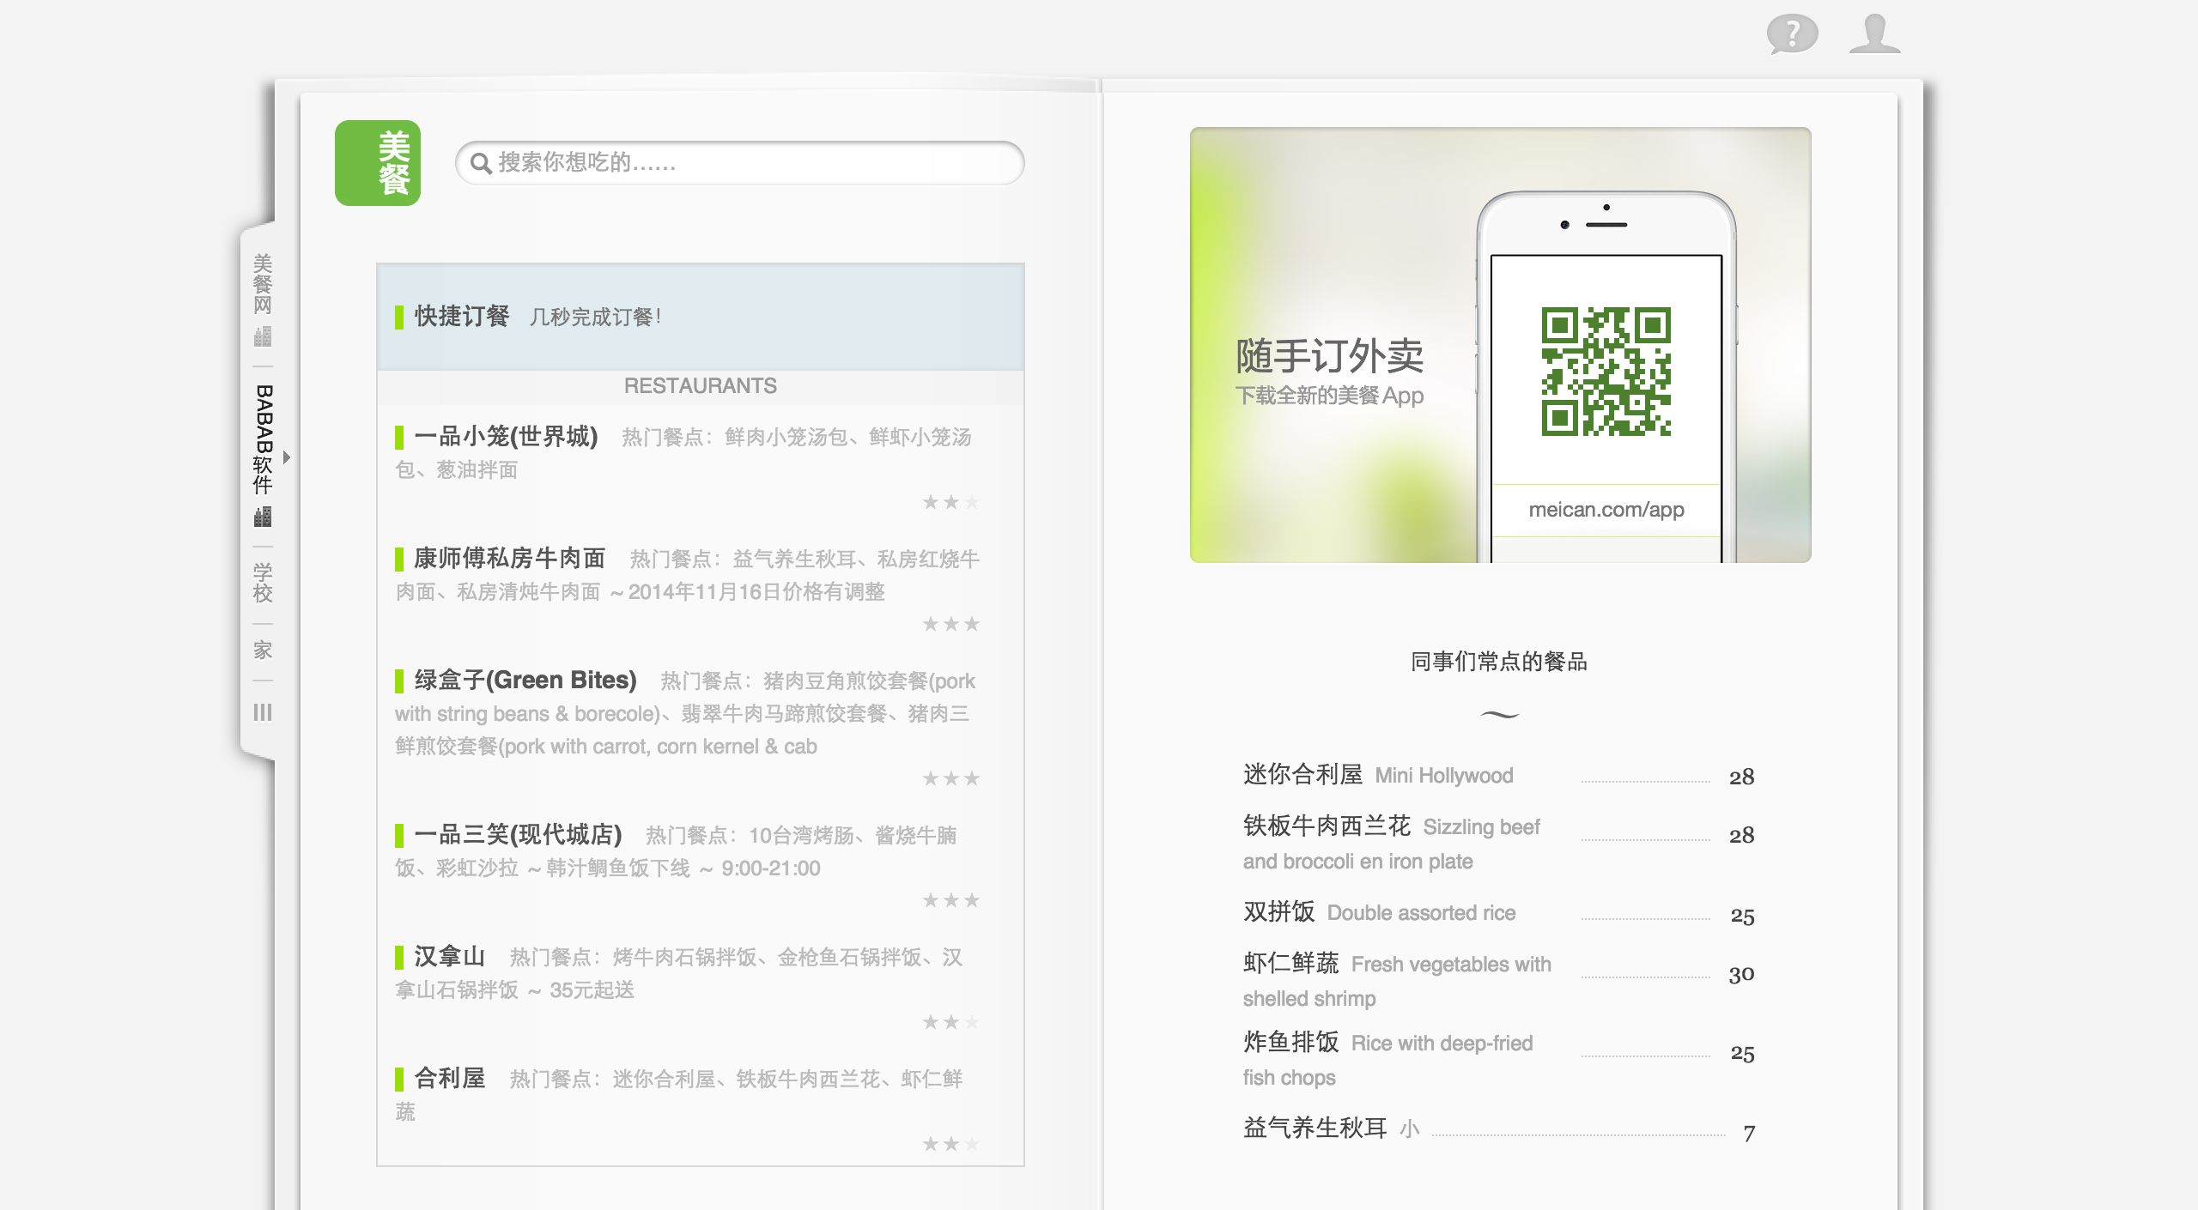Open the user account profile icon
The width and height of the screenshot is (2198, 1210).
coord(1874,33)
